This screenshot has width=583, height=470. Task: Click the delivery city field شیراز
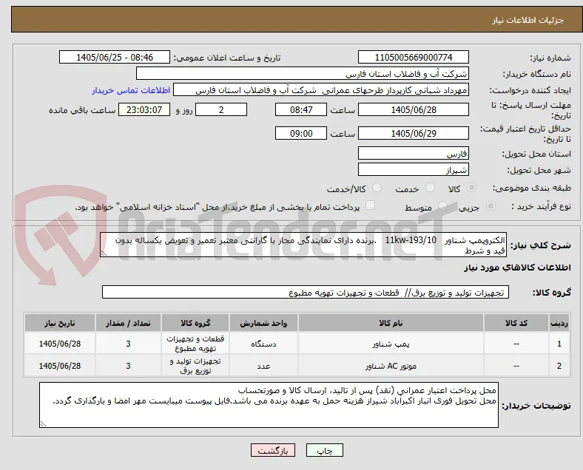click(x=414, y=170)
